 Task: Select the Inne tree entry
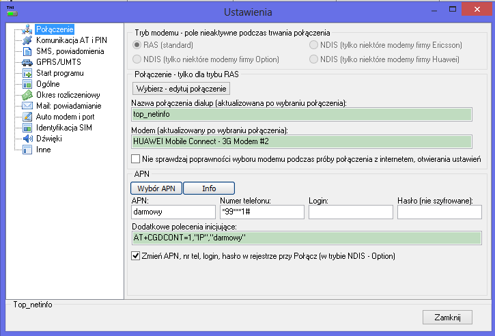click(x=43, y=150)
